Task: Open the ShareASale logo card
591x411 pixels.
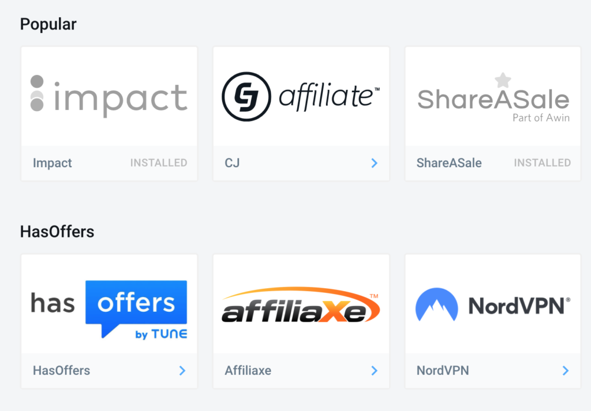Action: pos(493,97)
